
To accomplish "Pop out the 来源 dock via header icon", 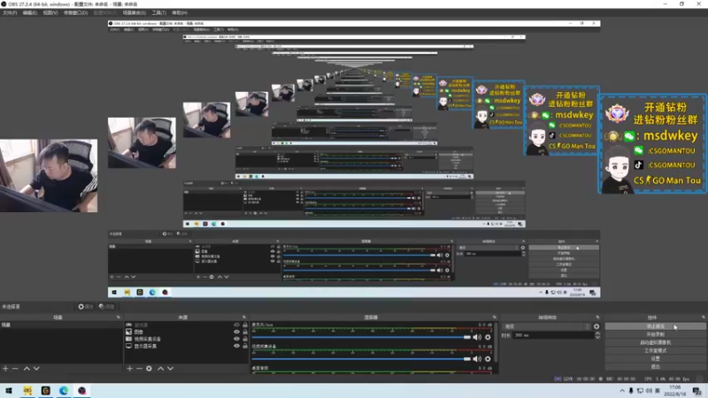I will [x=244, y=318].
